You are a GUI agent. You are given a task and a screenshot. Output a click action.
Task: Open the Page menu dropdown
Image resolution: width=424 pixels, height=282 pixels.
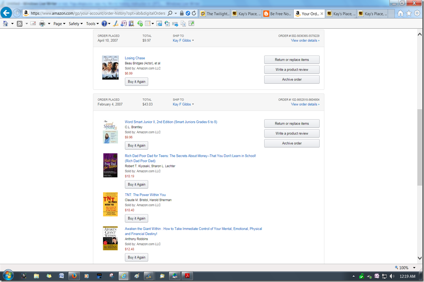tap(59, 24)
